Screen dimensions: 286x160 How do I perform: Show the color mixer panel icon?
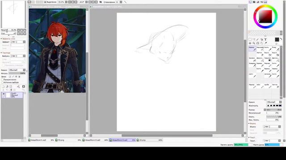pyautogui.click(x=261, y=2)
